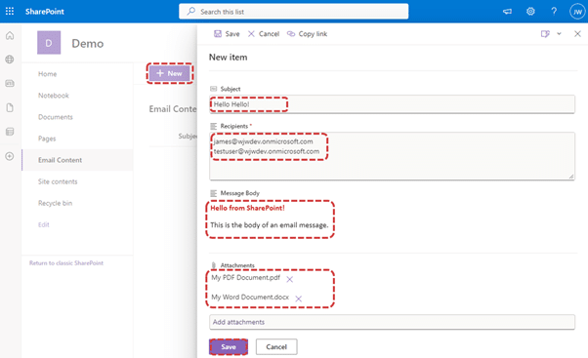Viewport: 588px width, 358px height.
Task: Click Save in the form command bar
Action: 227,34
